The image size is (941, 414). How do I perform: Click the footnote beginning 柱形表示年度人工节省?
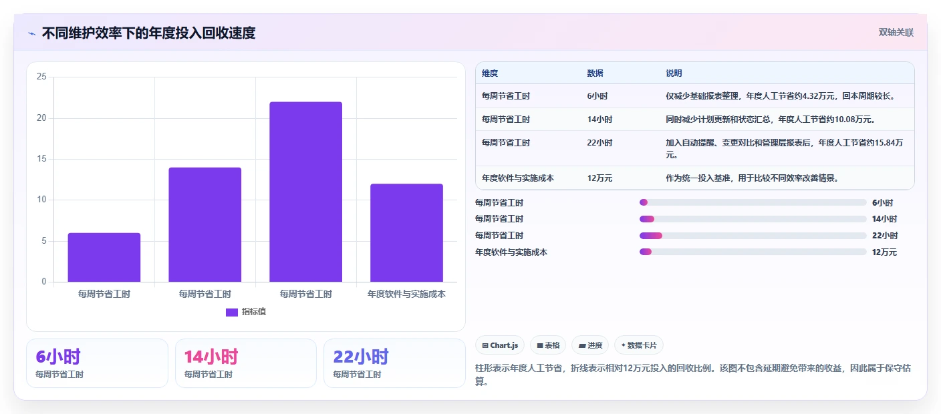tap(694, 375)
